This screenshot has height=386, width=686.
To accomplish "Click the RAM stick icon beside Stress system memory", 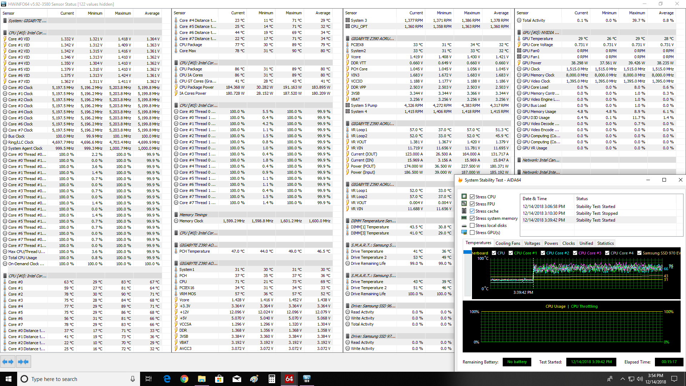I will click(464, 218).
